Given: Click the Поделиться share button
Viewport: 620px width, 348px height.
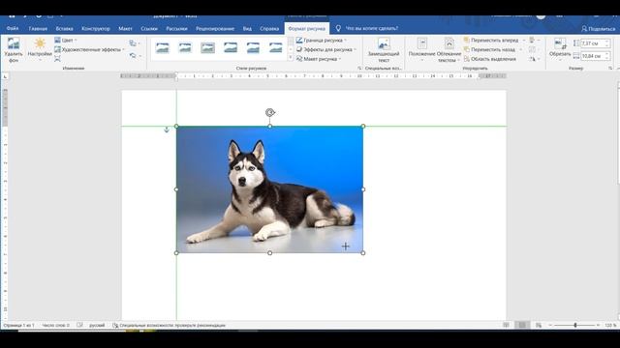Looking at the screenshot, I should point(598,29).
